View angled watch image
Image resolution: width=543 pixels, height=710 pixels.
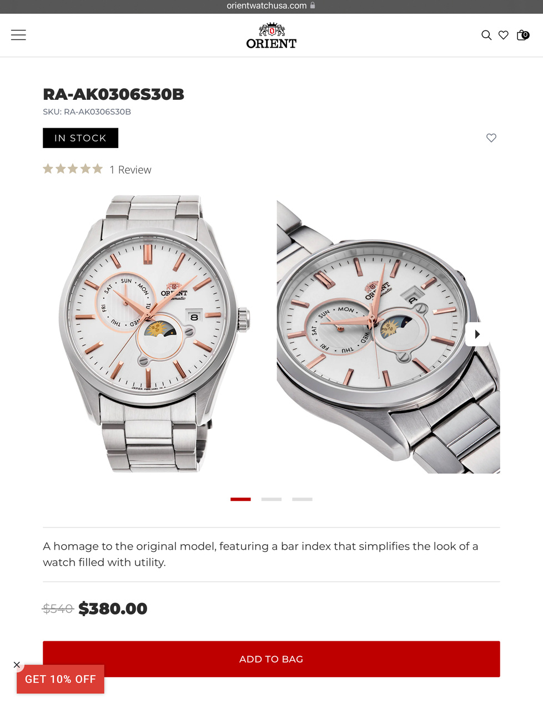tap(388, 334)
